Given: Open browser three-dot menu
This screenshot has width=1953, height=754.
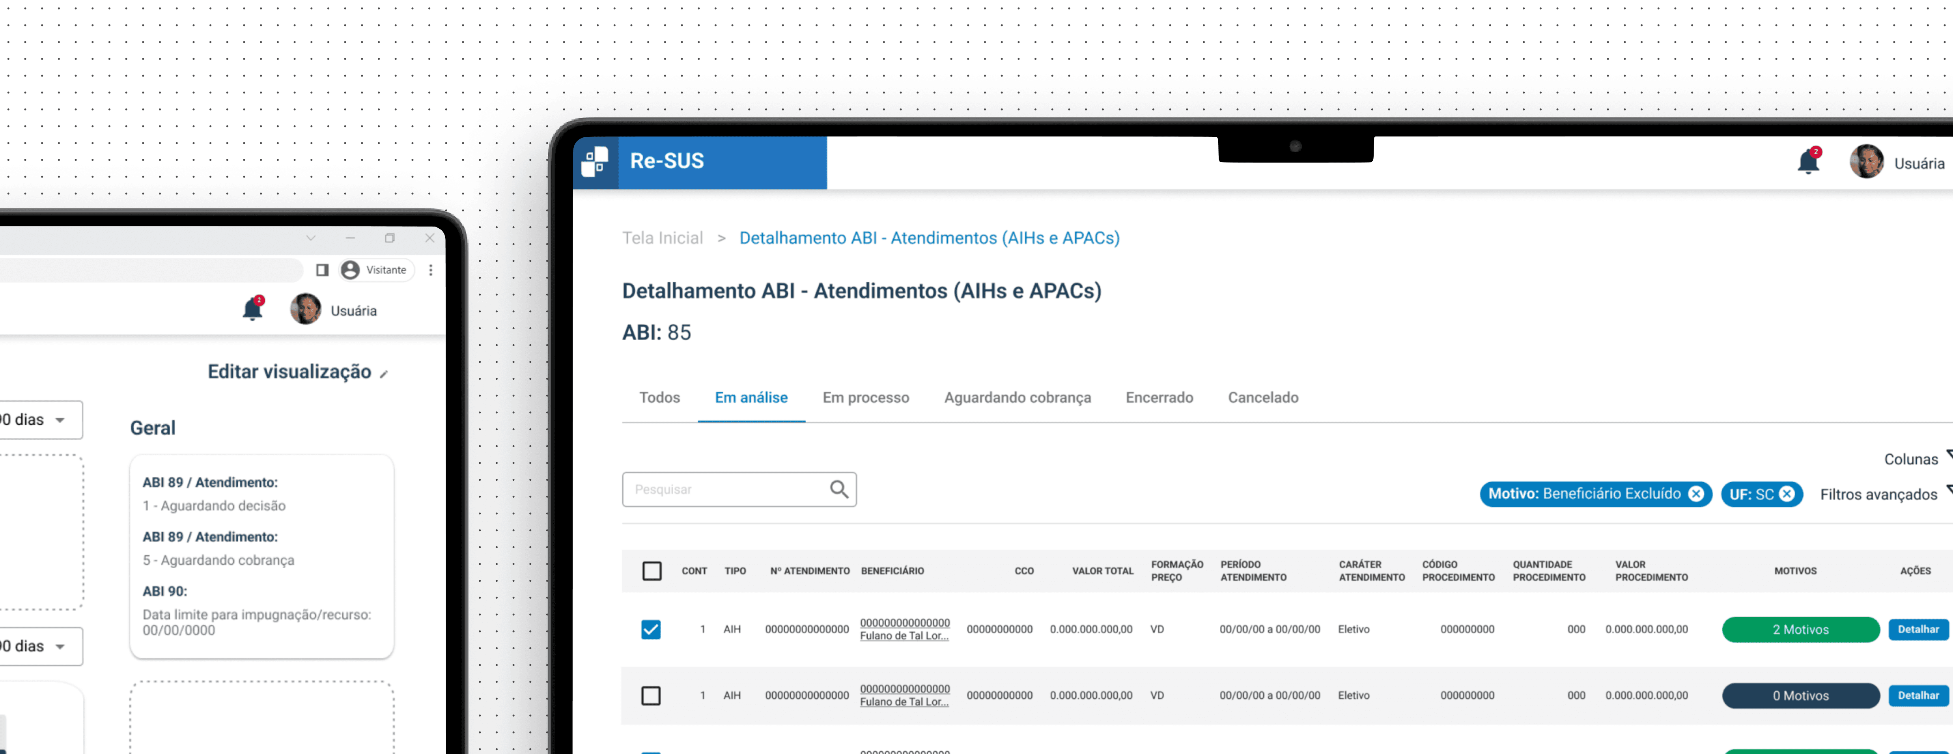Looking at the screenshot, I should point(431,270).
